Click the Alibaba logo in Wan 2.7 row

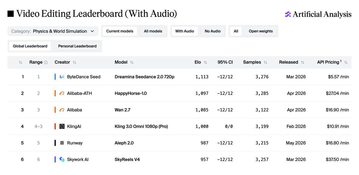(62, 110)
